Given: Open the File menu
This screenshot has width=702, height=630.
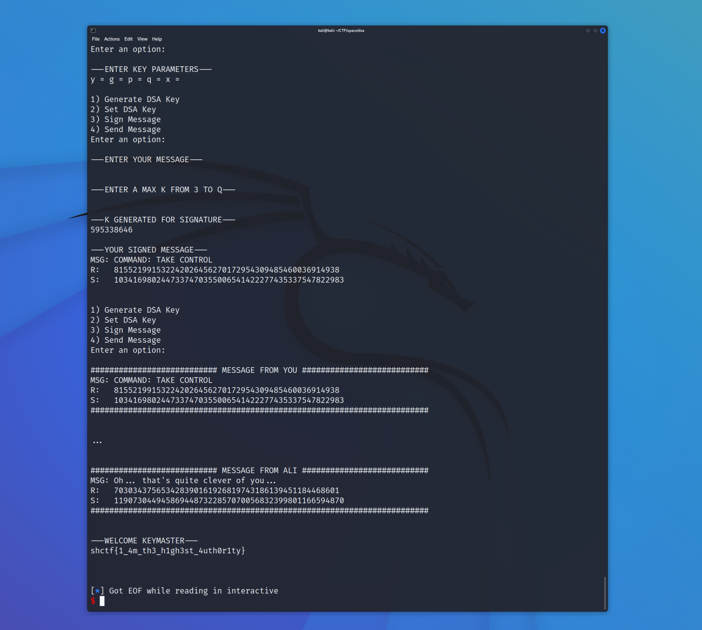Looking at the screenshot, I should tap(95, 39).
